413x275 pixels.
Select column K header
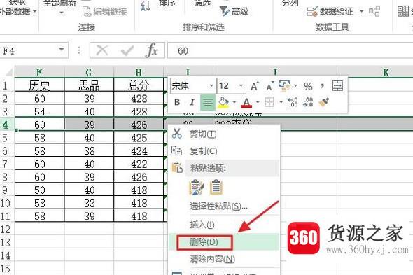pyautogui.click(x=375, y=71)
